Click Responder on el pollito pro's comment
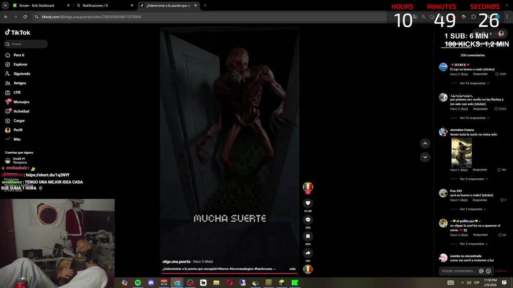513x288 pixels. tap(480, 235)
